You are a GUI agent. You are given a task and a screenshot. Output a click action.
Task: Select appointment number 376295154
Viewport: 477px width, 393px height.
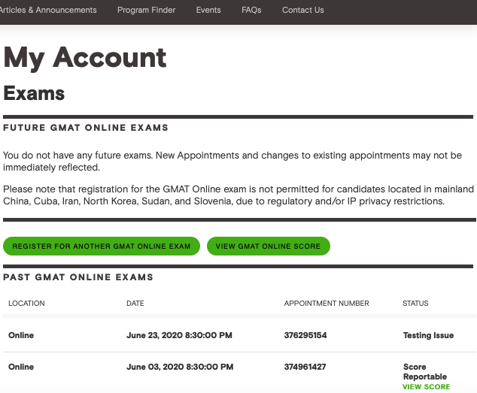(305, 335)
